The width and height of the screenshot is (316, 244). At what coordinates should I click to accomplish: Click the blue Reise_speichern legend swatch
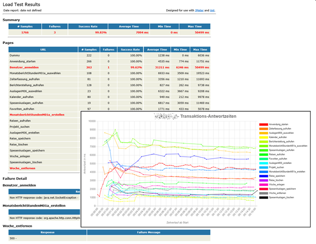[x=264, y=176]
